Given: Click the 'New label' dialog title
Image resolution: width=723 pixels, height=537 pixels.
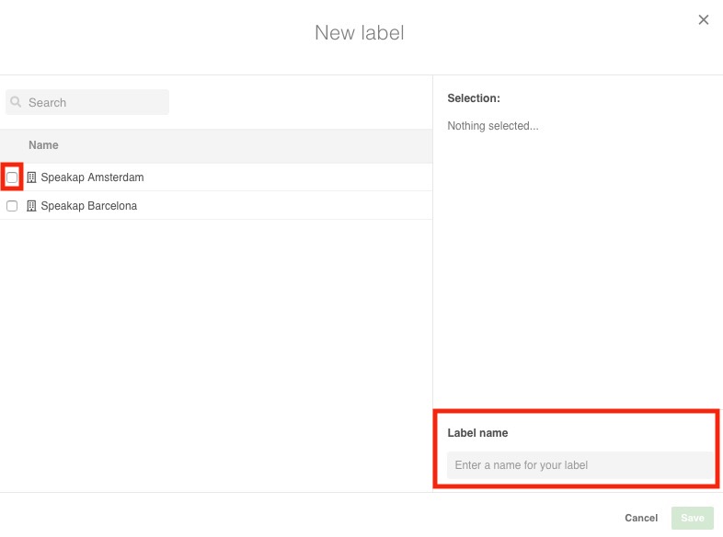Looking at the screenshot, I should pyautogui.click(x=360, y=33).
